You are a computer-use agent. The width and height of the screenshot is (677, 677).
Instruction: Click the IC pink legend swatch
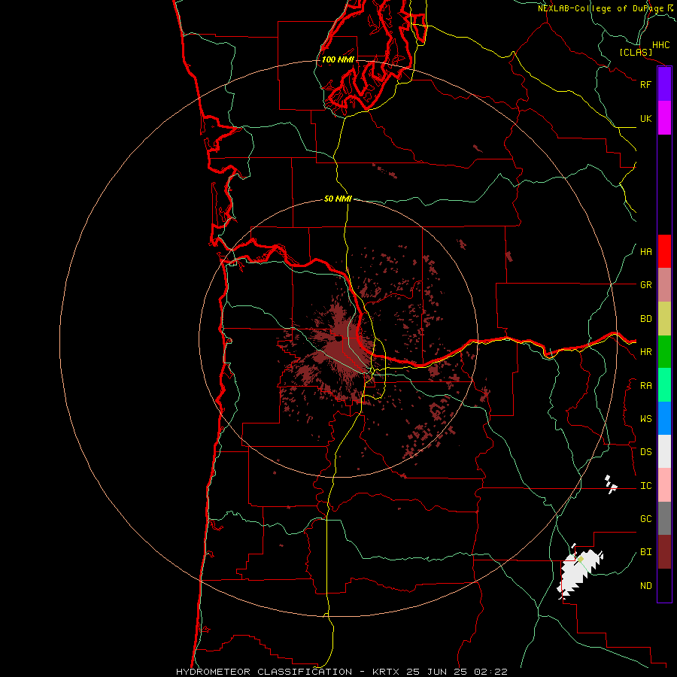coord(664,485)
